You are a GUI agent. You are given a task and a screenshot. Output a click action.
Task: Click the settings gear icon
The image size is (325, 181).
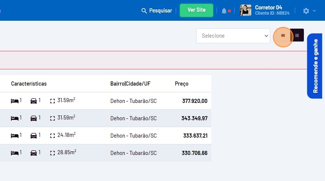pyautogui.click(x=306, y=11)
